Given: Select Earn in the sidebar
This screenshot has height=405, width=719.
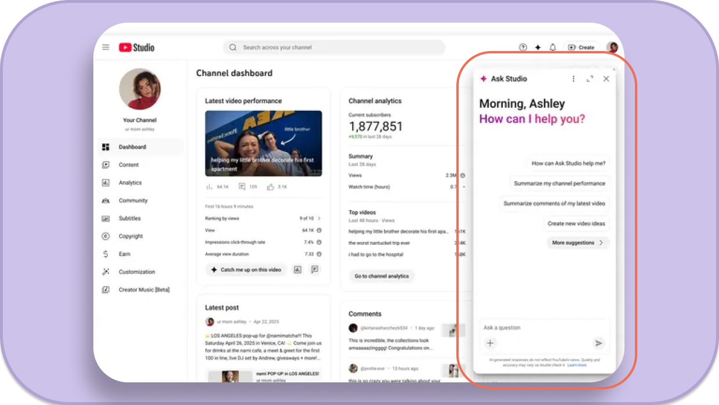Looking at the screenshot, I should 124,254.
